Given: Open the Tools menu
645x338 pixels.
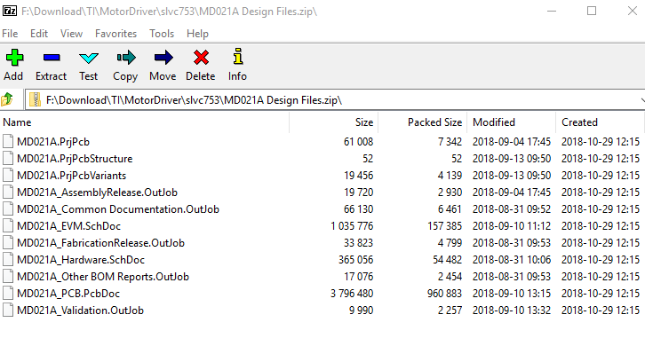Looking at the screenshot, I should point(162,34).
